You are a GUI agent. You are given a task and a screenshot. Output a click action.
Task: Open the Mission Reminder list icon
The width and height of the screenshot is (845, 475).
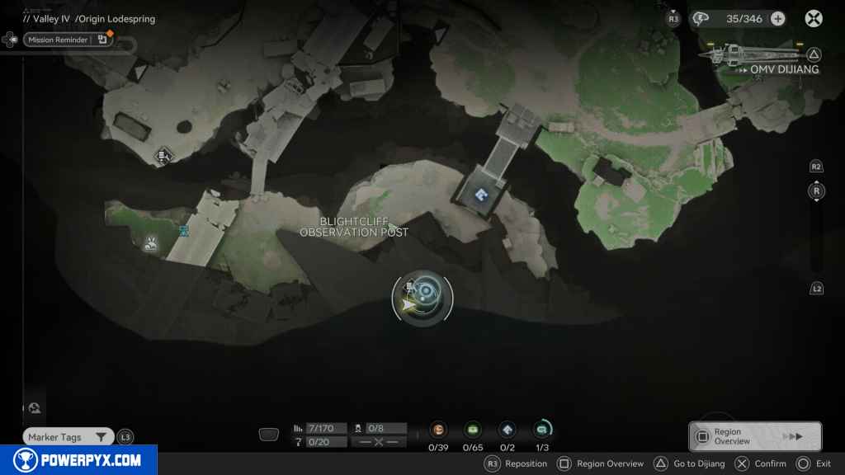pyautogui.click(x=102, y=40)
